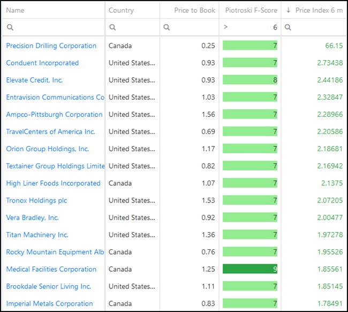Click Precision Drilling's F-Score 7 bar
The image size is (348, 312).
[250, 46]
